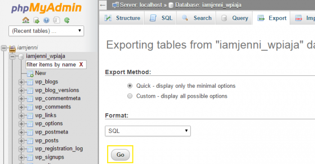Click the pages documentation icon in the sidebar
This screenshot has height=164, width=315.
(56, 20)
